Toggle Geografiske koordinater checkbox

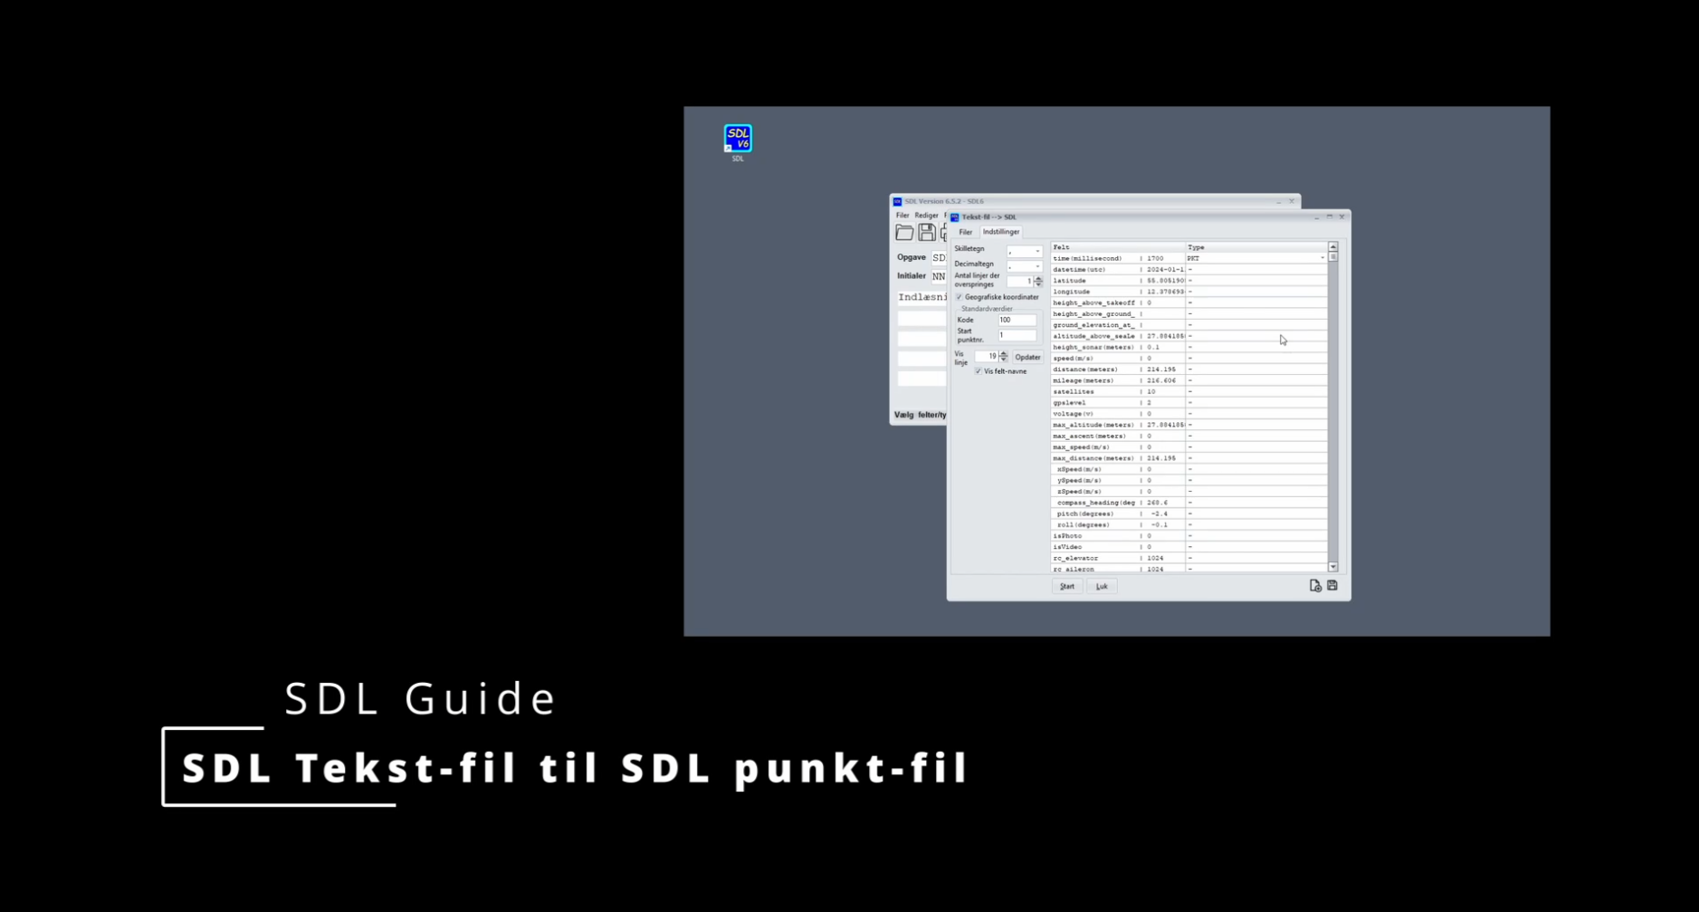[x=959, y=297]
